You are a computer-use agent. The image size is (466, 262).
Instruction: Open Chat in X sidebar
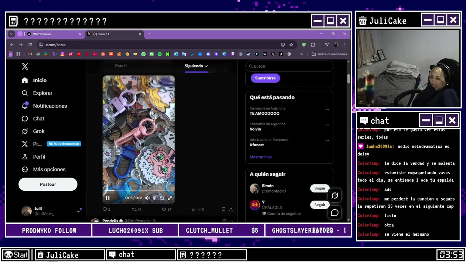click(33, 119)
